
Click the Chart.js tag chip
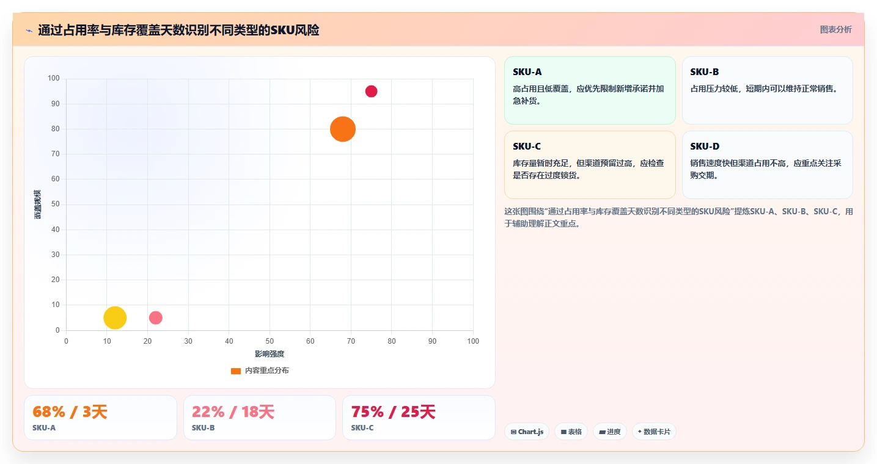[527, 432]
